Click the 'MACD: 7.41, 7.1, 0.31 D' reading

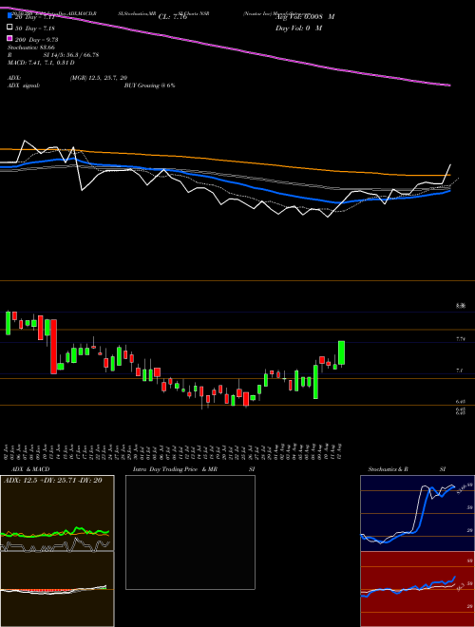click(41, 63)
